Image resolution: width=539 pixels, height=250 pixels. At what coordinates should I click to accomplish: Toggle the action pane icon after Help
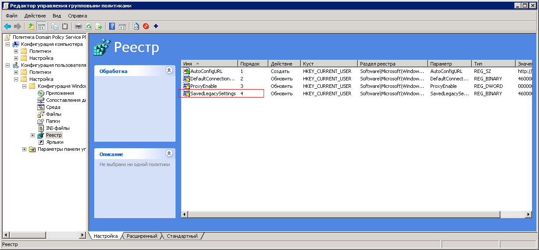tap(122, 26)
